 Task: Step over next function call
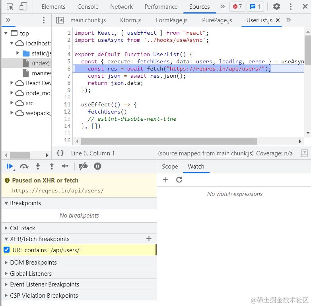pos(24,166)
